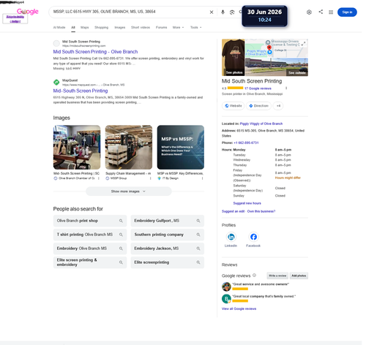Open the Supply Chain Management forklift image
366x345 pixels.
click(x=129, y=148)
